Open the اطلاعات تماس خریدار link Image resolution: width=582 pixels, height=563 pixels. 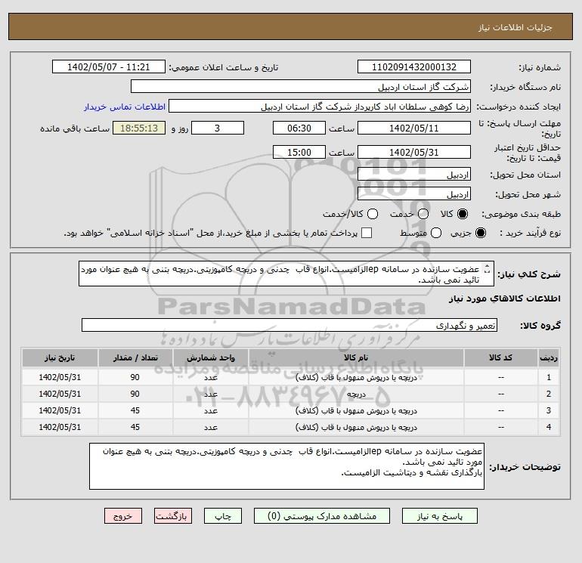(x=125, y=107)
